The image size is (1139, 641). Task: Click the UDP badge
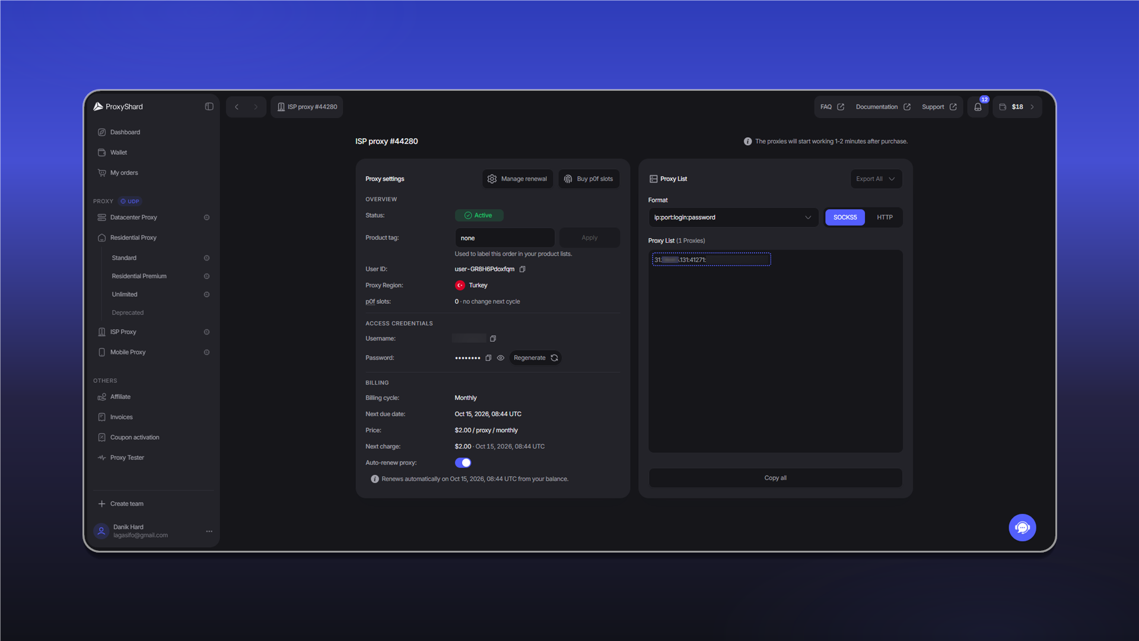pyautogui.click(x=129, y=201)
